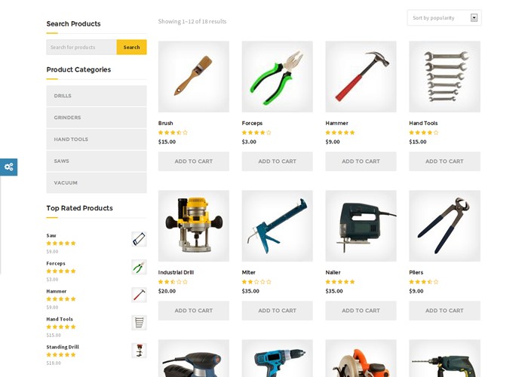
Task: Add the Pliers to cart
Action: tap(444, 311)
